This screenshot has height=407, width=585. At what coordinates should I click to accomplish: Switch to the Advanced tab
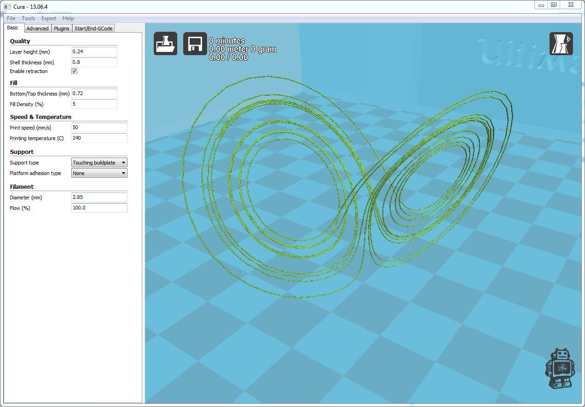[37, 28]
